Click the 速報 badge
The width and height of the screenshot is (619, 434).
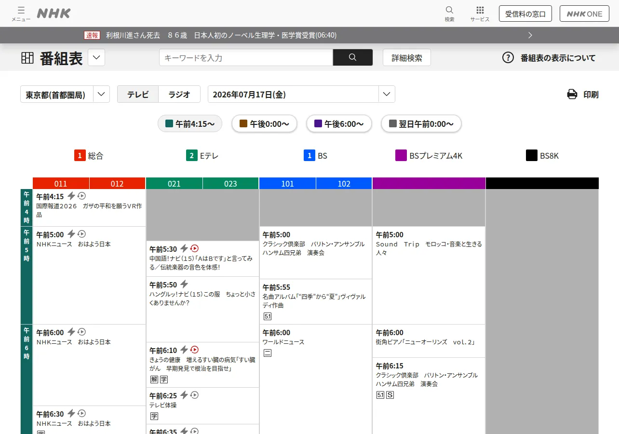[x=92, y=35]
